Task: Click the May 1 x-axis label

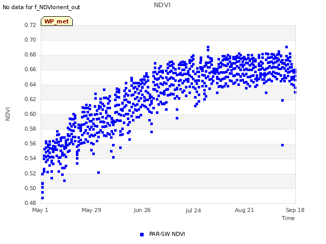Action: pos(40,210)
